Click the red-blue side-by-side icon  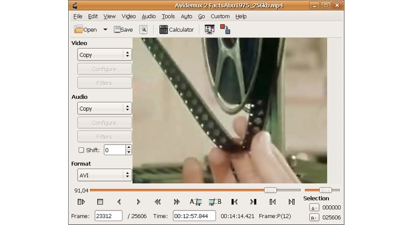pos(225,29)
